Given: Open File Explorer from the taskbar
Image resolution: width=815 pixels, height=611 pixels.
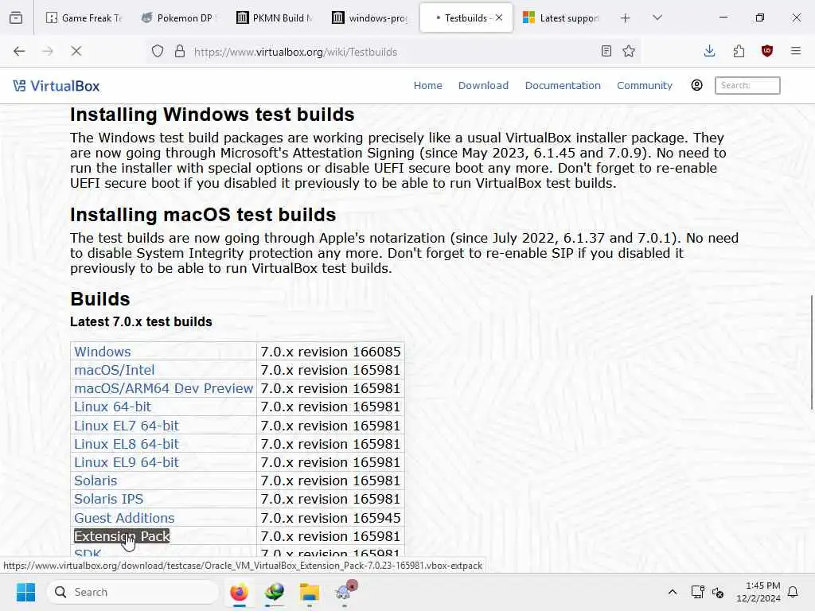Looking at the screenshot, I should coord(310,592).
